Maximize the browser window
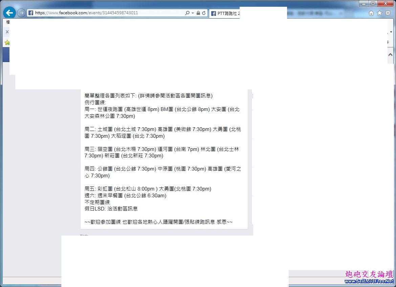This screenshot has width=396, height=287. (x=373, y=3)
